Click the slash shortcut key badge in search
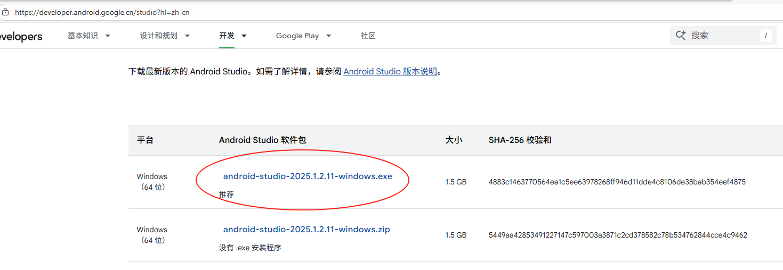The image size is (783, 270). click(765, 36)
